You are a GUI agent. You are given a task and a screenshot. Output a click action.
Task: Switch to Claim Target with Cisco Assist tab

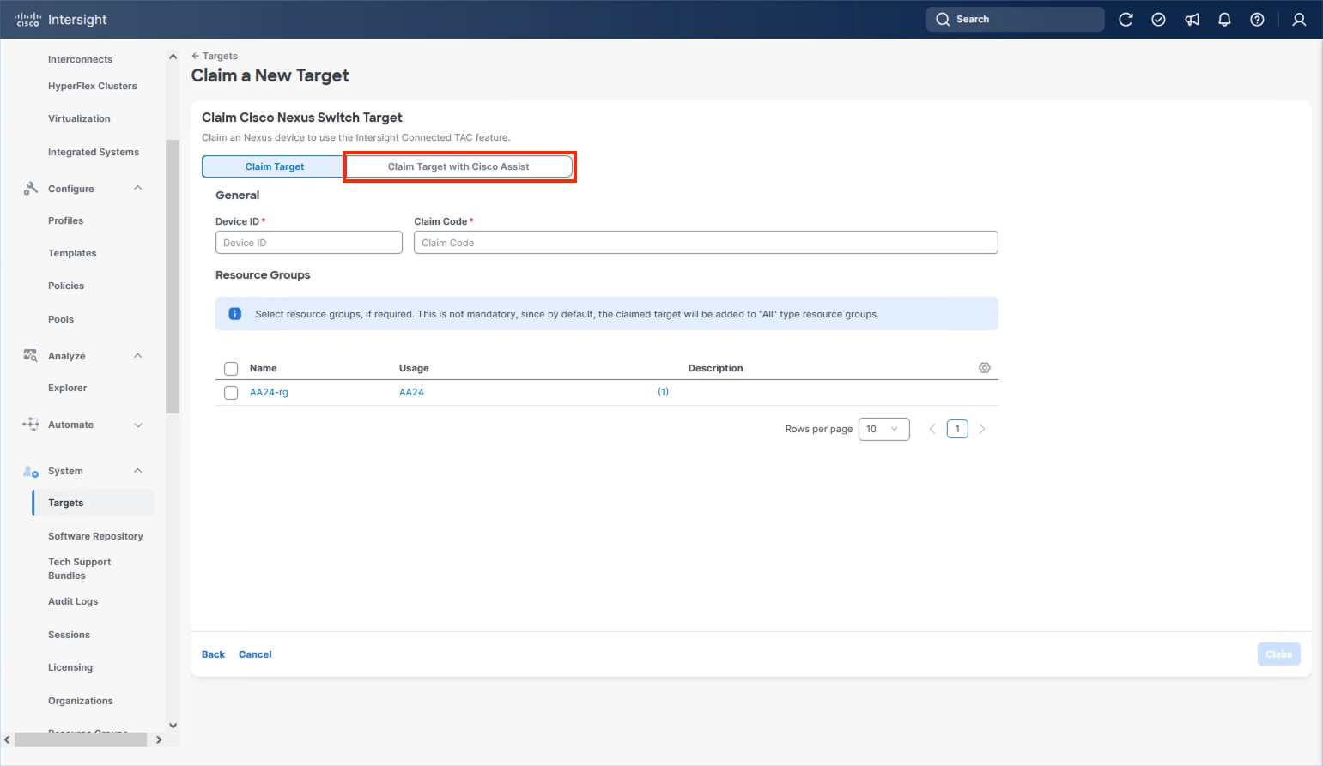pyautogui.click(x=458, y=166)
